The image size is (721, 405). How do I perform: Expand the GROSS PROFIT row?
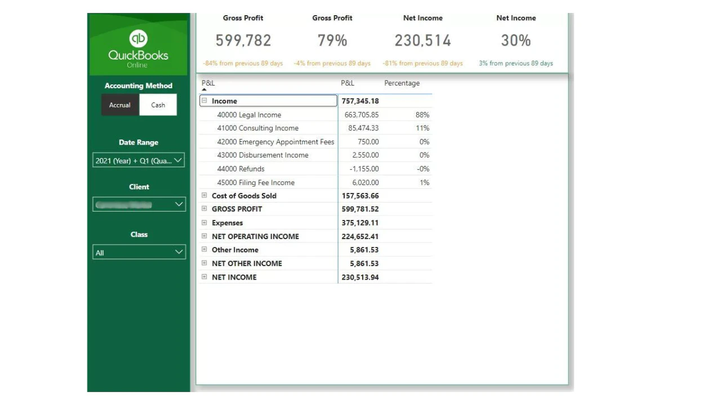[x=204, y=209]
